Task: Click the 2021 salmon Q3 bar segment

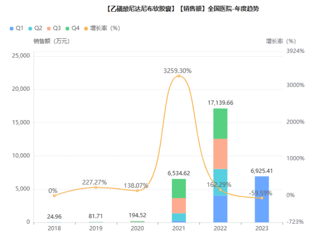Action: (179, 206)
